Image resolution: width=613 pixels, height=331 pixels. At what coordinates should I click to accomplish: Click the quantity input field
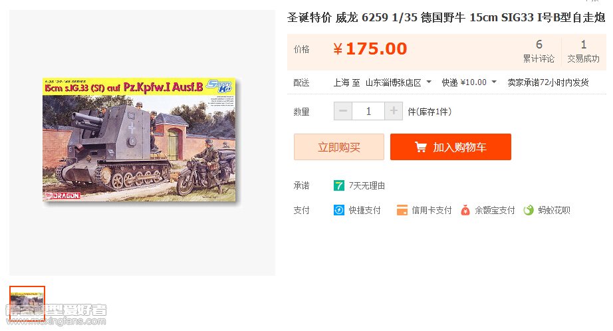coord(368,111)
